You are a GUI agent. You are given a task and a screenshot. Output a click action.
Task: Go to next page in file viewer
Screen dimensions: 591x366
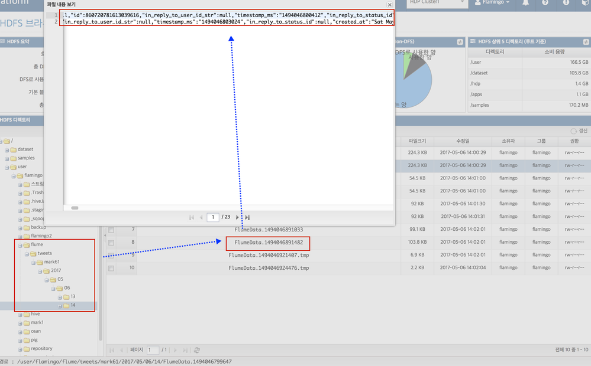click(237, 217)
